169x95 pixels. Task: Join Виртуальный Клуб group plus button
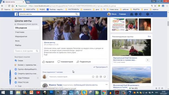148,60
